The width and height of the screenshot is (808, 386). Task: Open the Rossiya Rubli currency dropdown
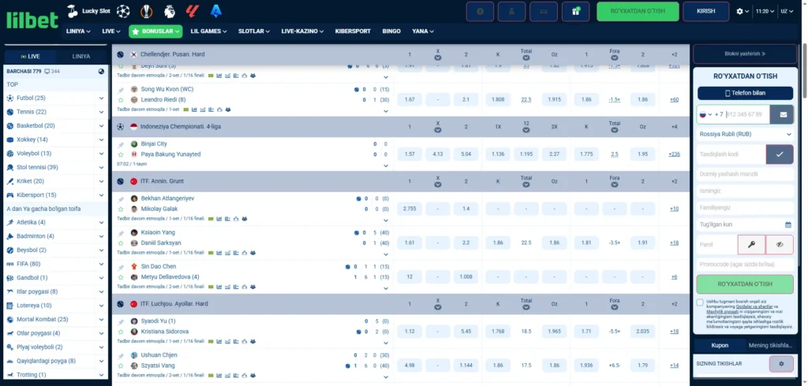coord(745,135)
